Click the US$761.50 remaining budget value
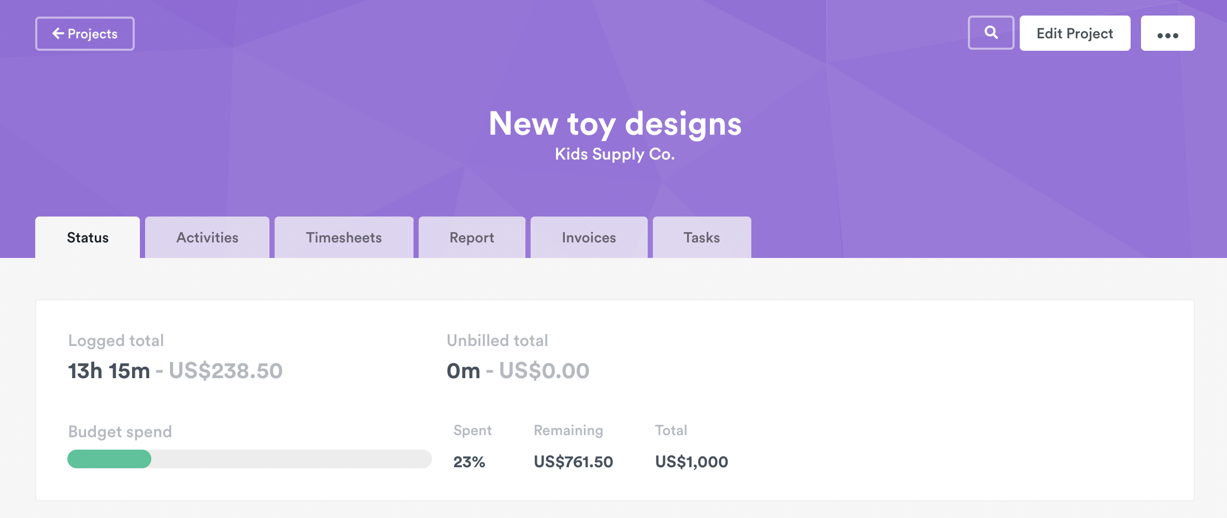Image resolution: width=1227 pixels, height=518 pixels. coord(573,462)
